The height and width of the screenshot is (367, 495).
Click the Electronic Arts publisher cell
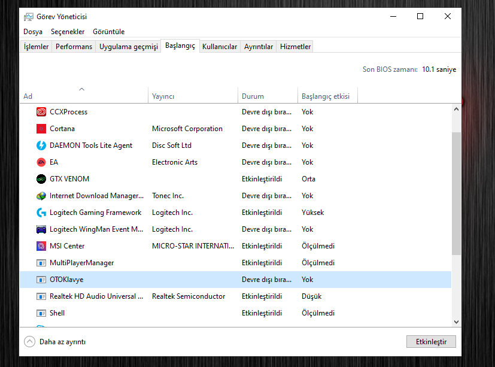(175, 162)
